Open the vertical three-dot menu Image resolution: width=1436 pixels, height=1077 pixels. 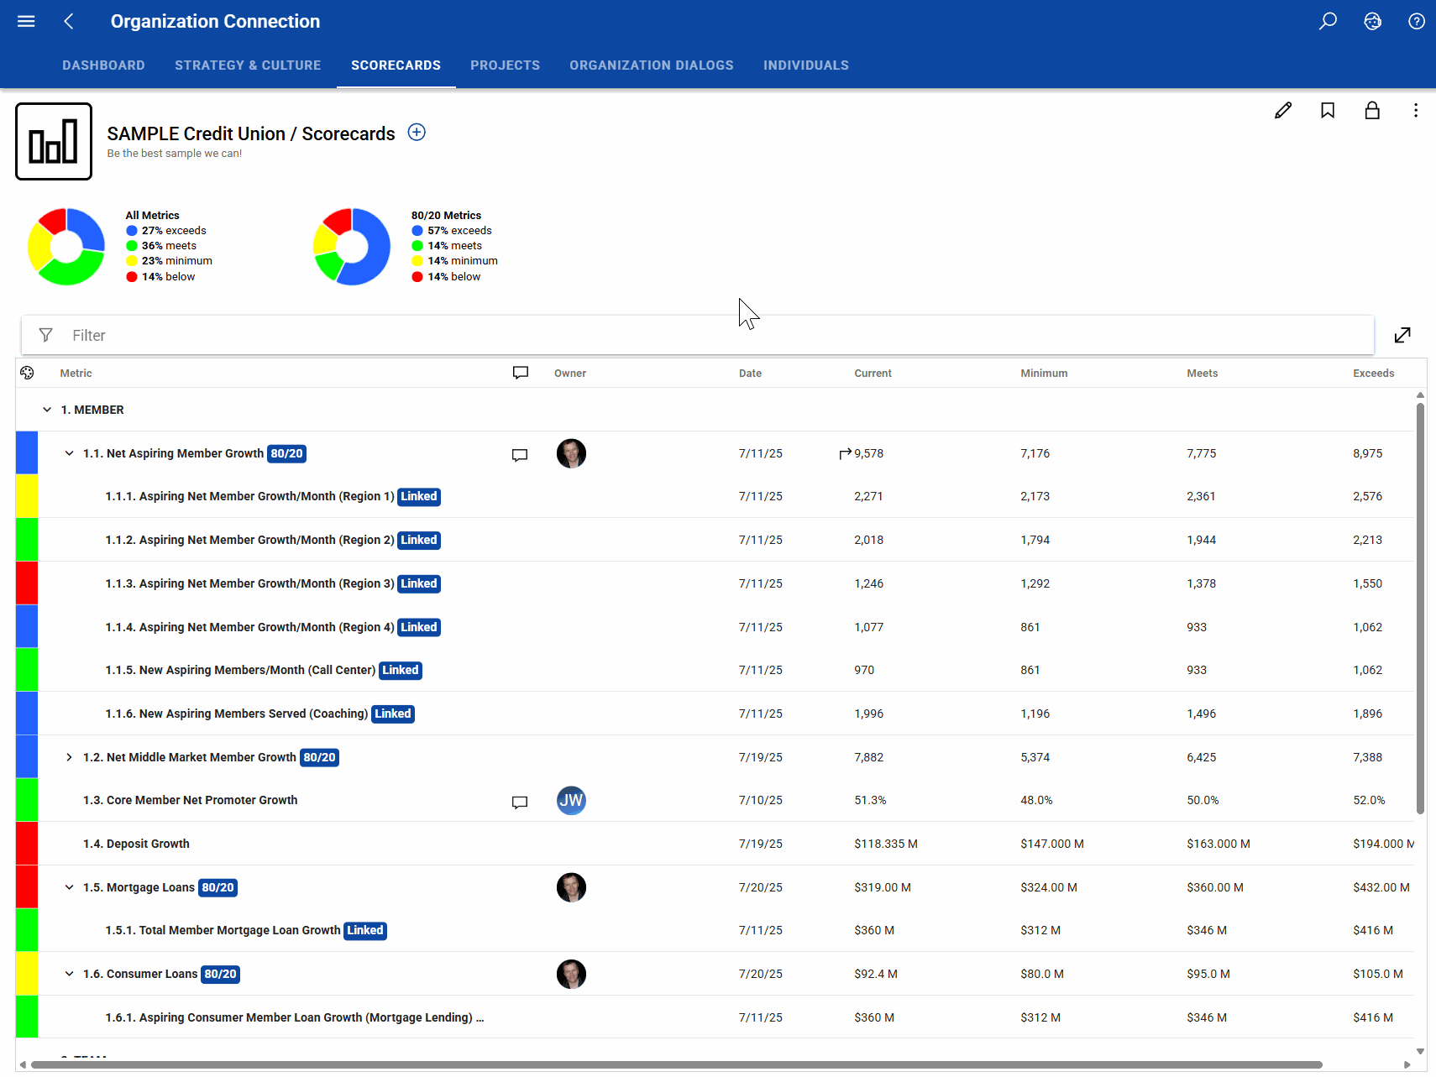tap(1416, 110)
